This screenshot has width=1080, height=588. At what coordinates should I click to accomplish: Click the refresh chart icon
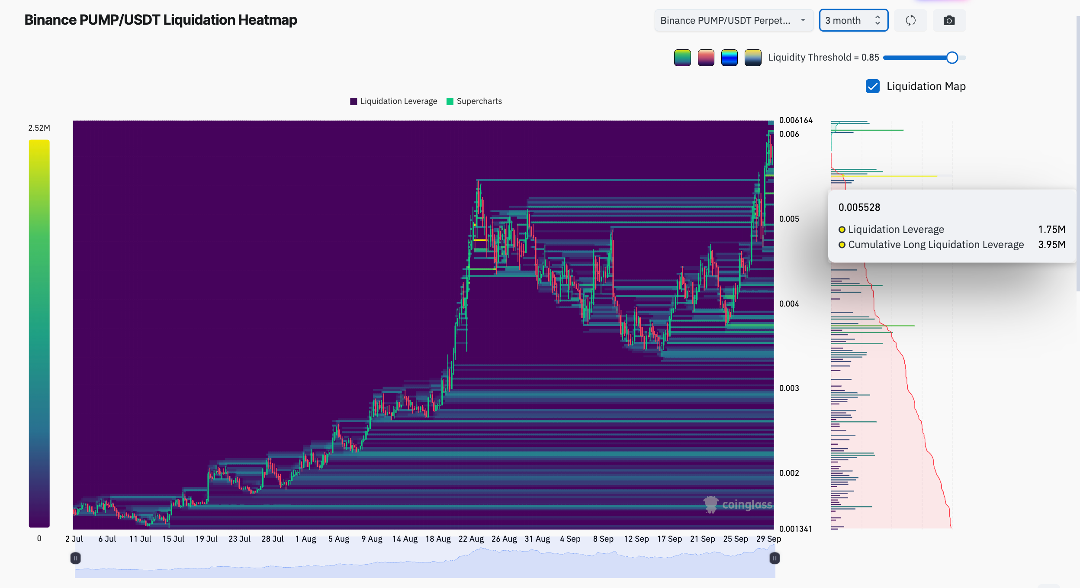pos(910,20)
